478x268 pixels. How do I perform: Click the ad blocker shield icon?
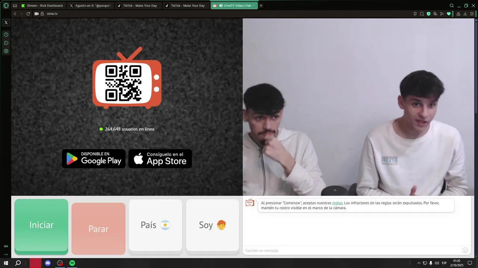(428, 14)
